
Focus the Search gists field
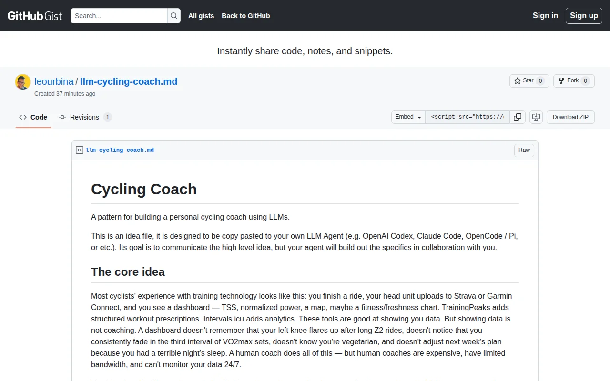119,16
